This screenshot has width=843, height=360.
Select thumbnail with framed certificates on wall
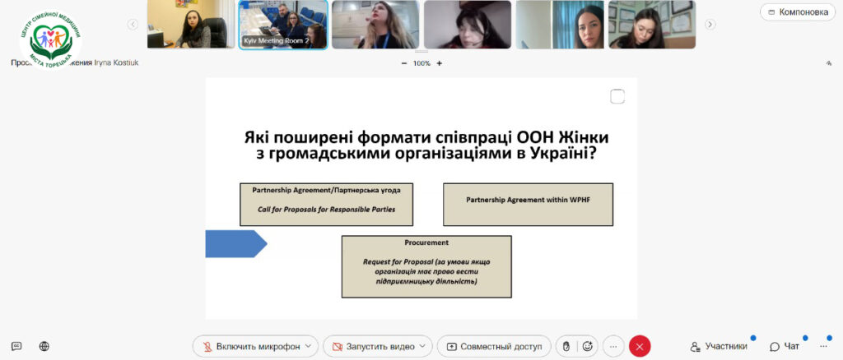click(652, 25)
